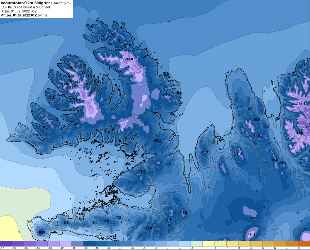This screenshot has width=310, height=250.
Task: Click the -7.2 temperature label
Action: (118, 217)
